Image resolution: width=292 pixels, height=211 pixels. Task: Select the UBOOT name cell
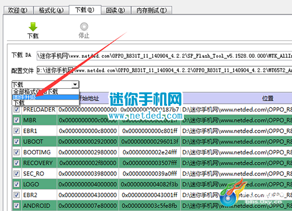(39, 141)
